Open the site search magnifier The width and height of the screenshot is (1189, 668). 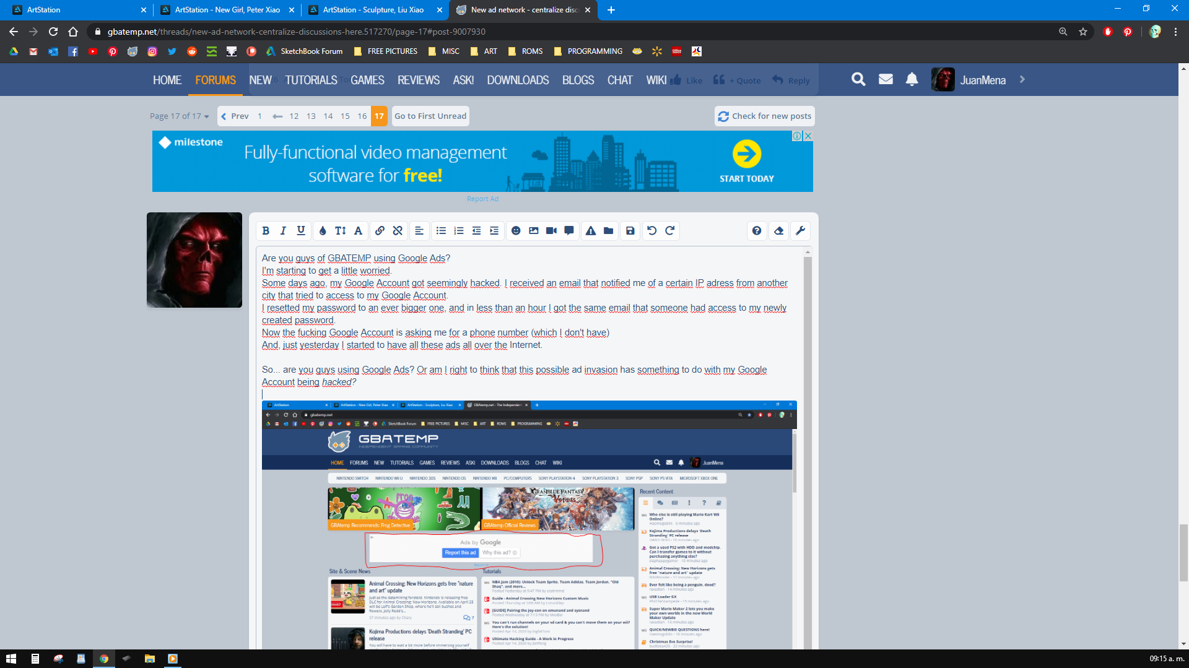click(x=858, y=79)
